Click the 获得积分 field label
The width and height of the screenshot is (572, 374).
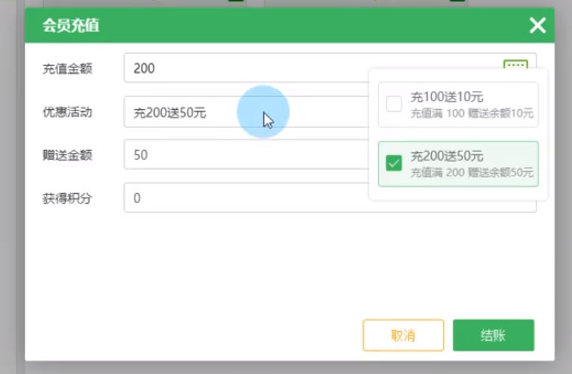67,198
